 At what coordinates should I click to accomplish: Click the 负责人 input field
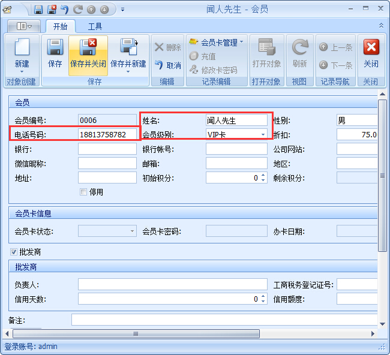click(173, 284)
